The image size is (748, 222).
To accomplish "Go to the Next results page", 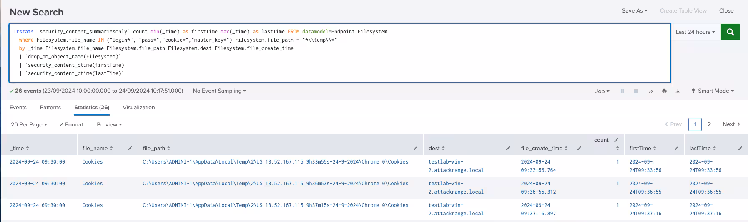I will (731, 124).
